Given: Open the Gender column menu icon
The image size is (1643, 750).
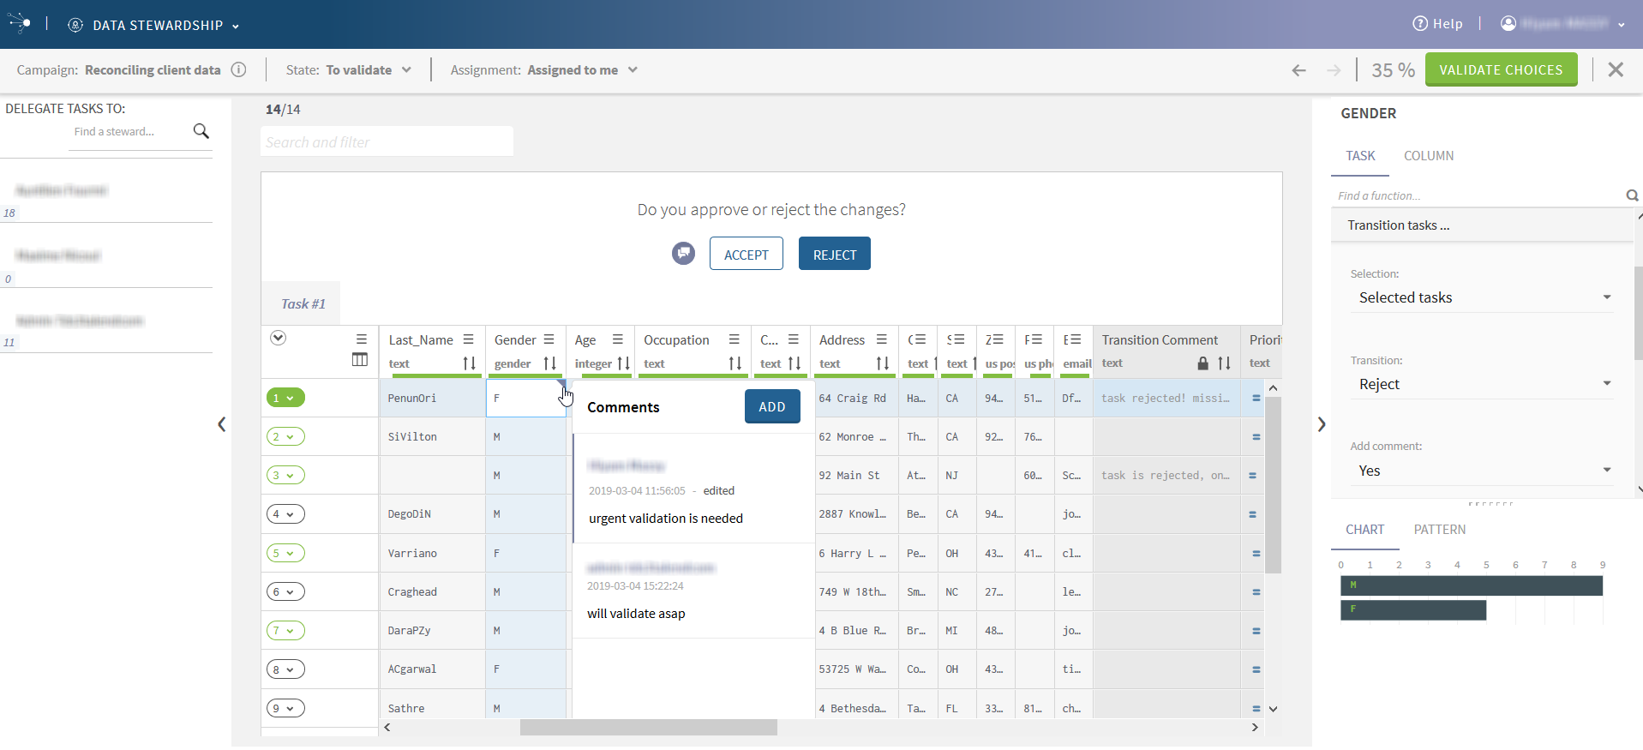Looking at the screenshot, I should [x=549, y=339].
